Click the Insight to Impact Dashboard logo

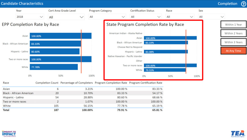(9, 133)
